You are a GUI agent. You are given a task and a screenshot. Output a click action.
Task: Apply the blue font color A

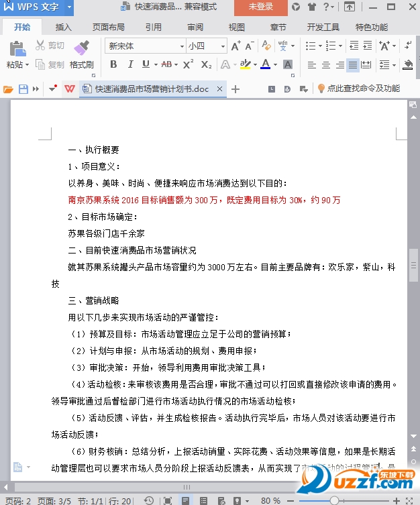pos(266,64)
